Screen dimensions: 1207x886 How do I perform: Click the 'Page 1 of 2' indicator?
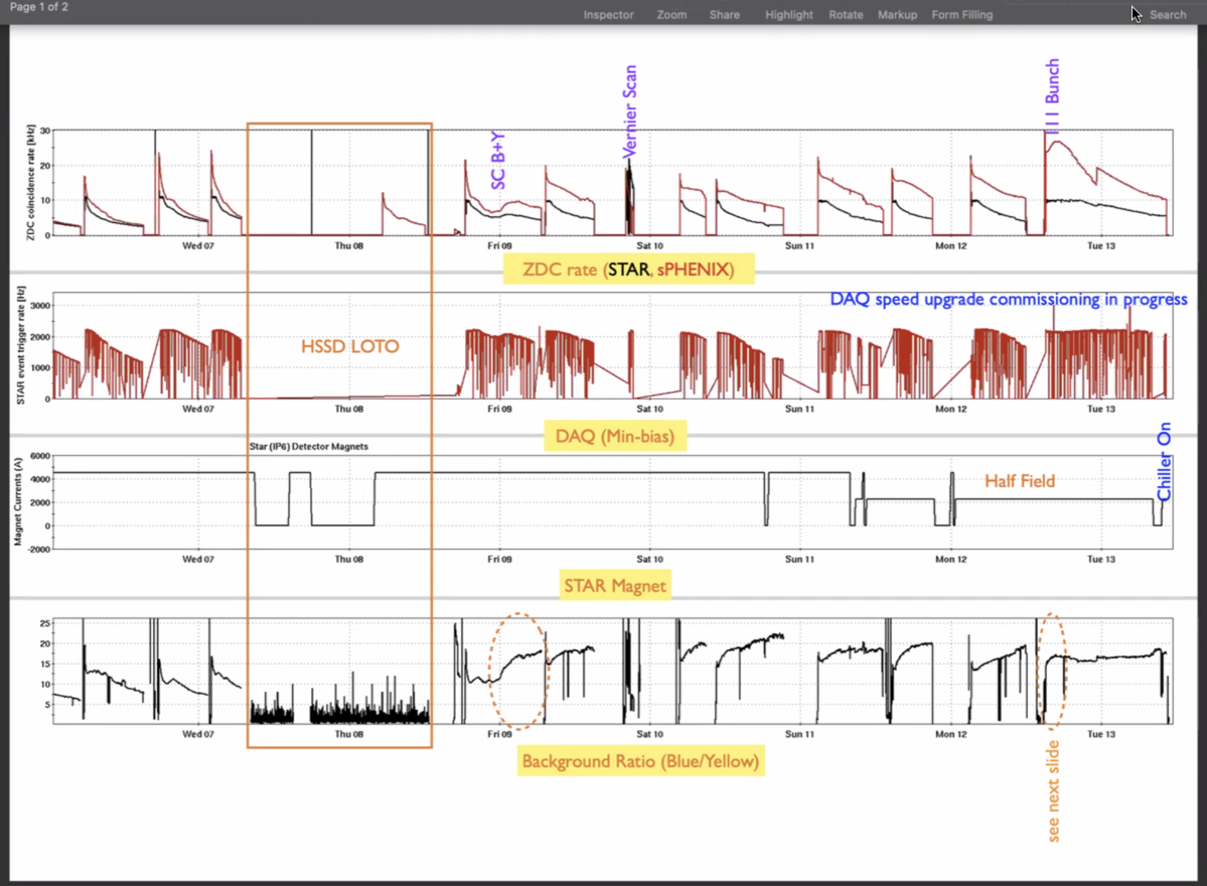pos(39,7)
